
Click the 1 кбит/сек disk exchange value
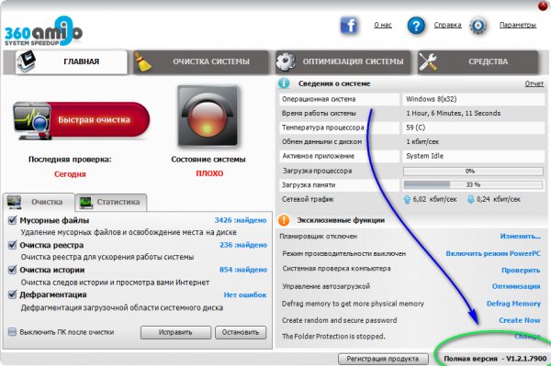coord(422,142)
